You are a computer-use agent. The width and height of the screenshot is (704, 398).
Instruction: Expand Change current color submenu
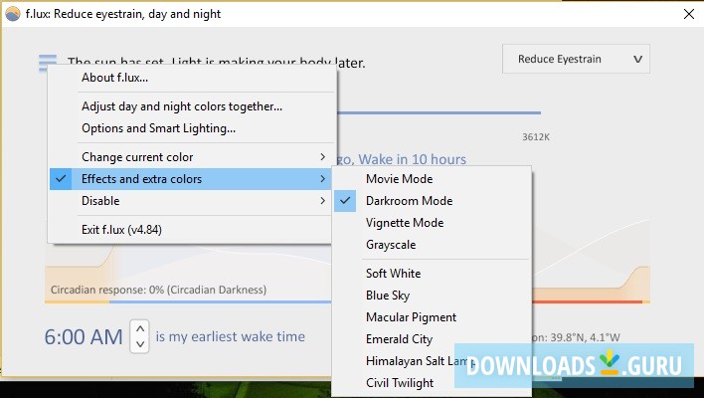click(192, 157)
